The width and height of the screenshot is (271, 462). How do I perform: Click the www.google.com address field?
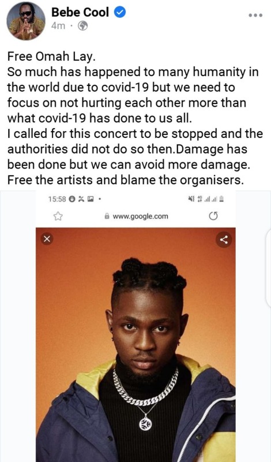(135, 217)
